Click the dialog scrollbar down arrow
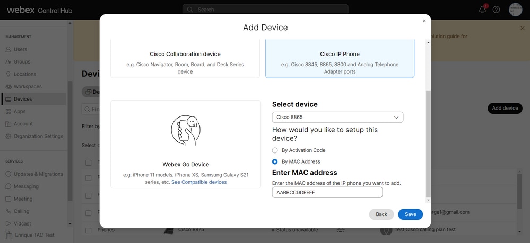 tap(428, 200)
